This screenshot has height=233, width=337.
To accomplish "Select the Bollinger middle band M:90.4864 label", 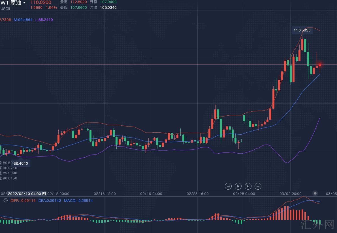I will coord(23,20).
